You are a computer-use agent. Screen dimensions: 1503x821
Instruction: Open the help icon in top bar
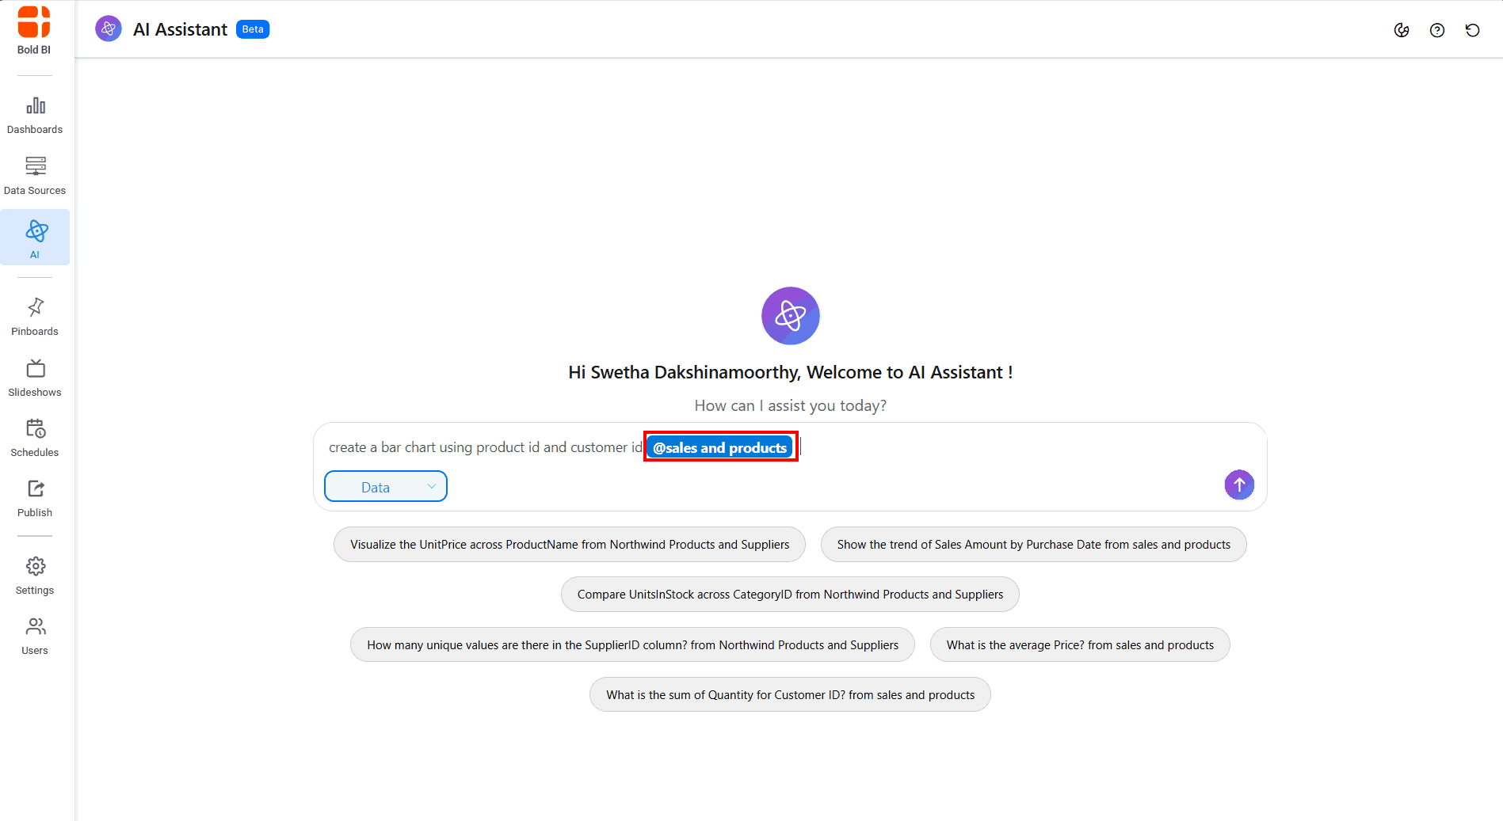tap(1437, 30)
